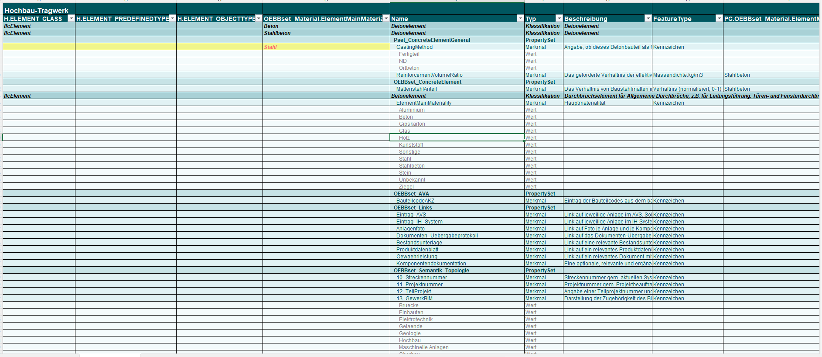
Task: Open the OEBBset_Material.ElementMainMateria filter dropdown
Action: click(x=386, y=18)
